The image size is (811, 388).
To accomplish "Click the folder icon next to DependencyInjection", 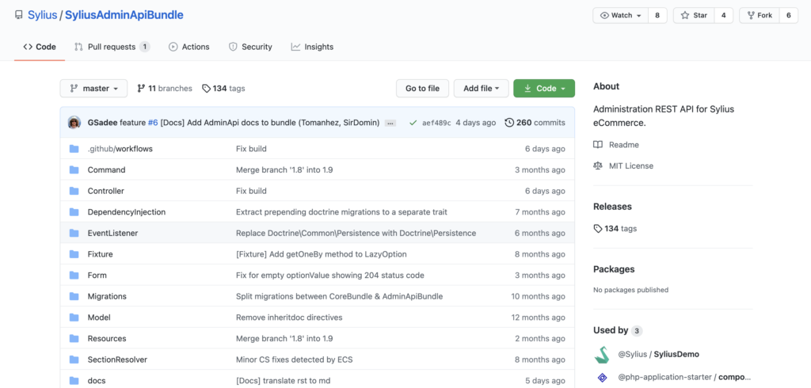I will pos(74,212).
